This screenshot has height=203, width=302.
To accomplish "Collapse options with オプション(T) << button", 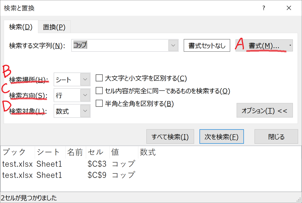I will (x=265, y=110).
